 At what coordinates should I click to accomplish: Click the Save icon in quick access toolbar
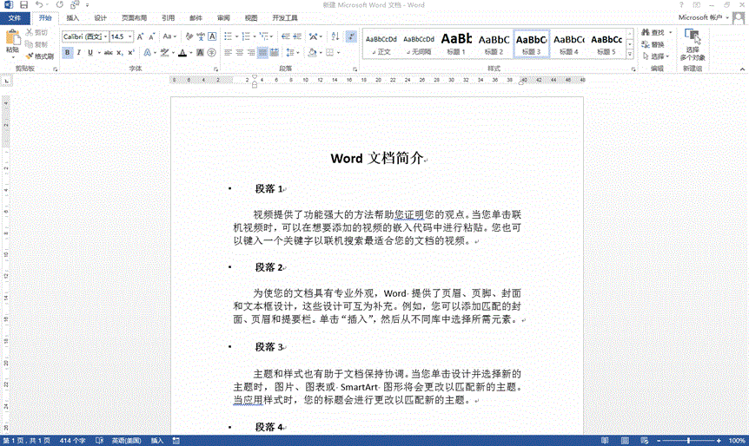(x=23, y=5)
